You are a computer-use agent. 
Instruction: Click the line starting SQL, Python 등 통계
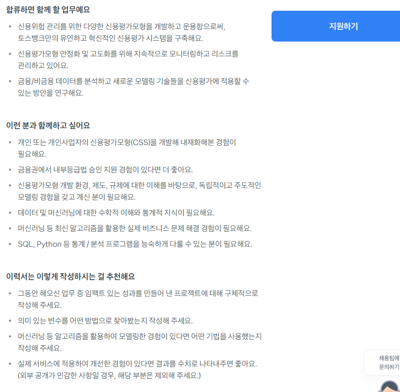pos(135,244)
